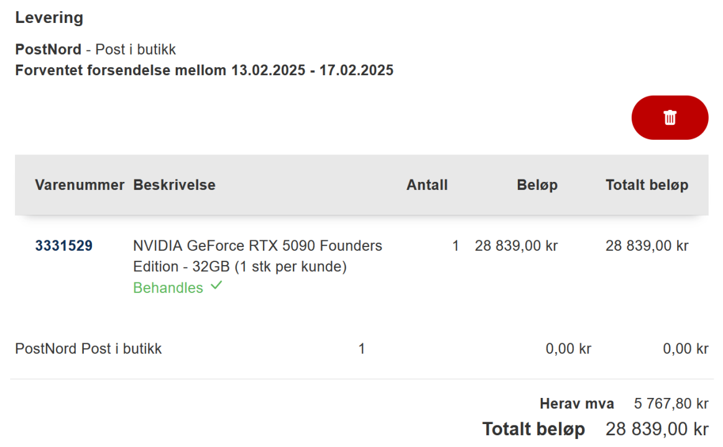
Task: Select the Varenummer column header
Action: click(x=80, y=185)
